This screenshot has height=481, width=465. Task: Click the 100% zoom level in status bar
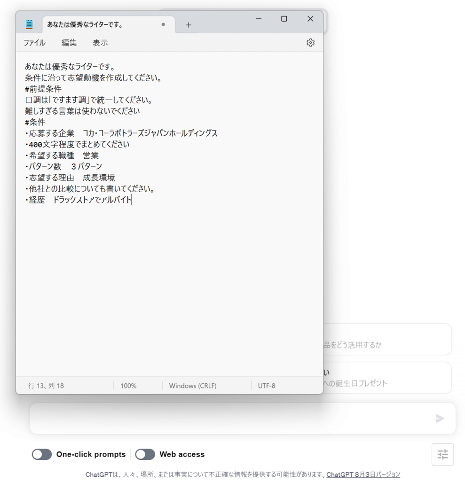tap(128, 386)
